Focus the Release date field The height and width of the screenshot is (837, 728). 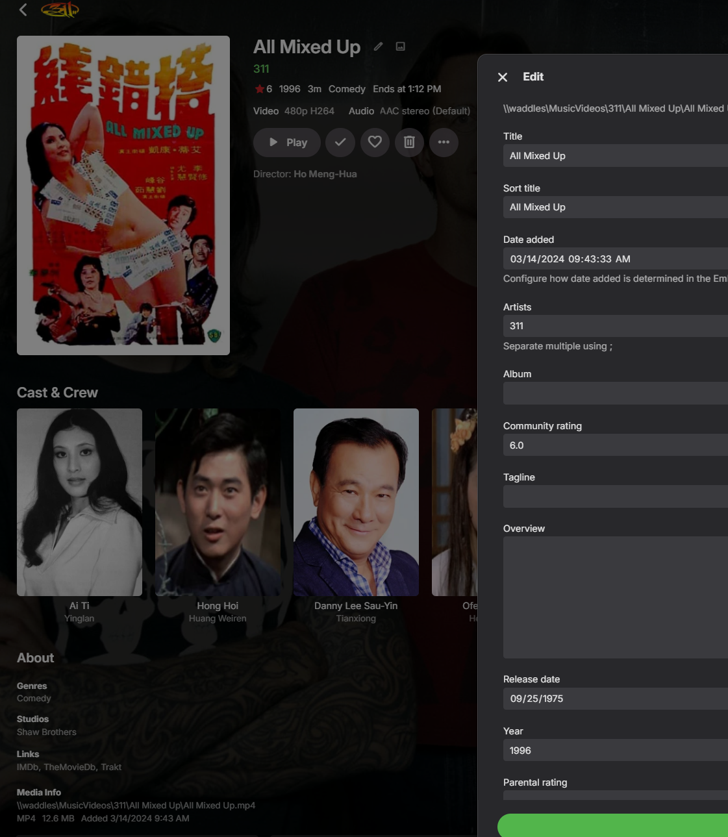616,699
